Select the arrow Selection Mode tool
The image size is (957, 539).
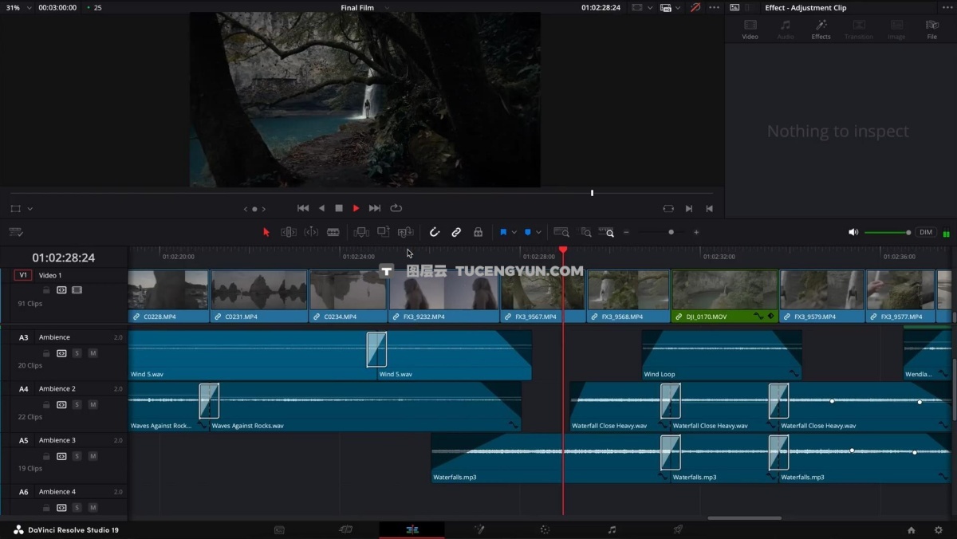(x=266, y=232)
